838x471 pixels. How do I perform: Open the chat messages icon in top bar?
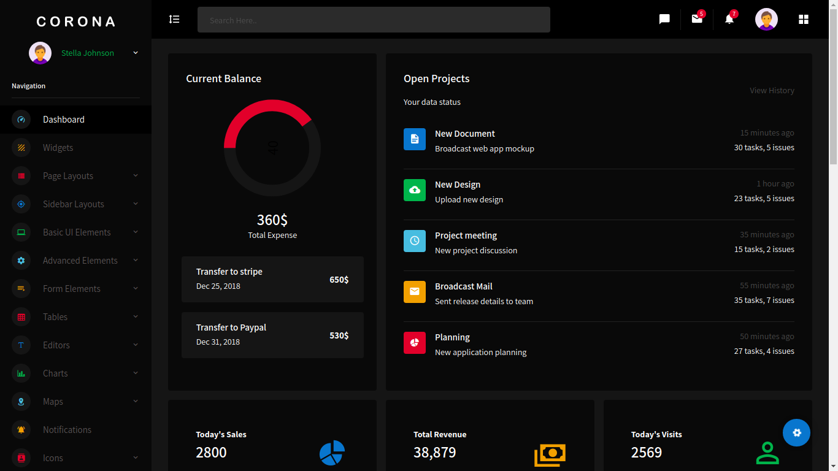coord(664,19)
